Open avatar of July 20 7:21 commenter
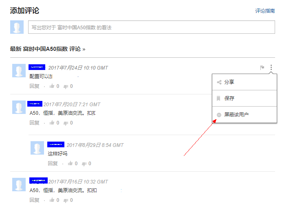The width and height of the screenshot is (282, 212). pyautogui.click(x=19, y=107)
